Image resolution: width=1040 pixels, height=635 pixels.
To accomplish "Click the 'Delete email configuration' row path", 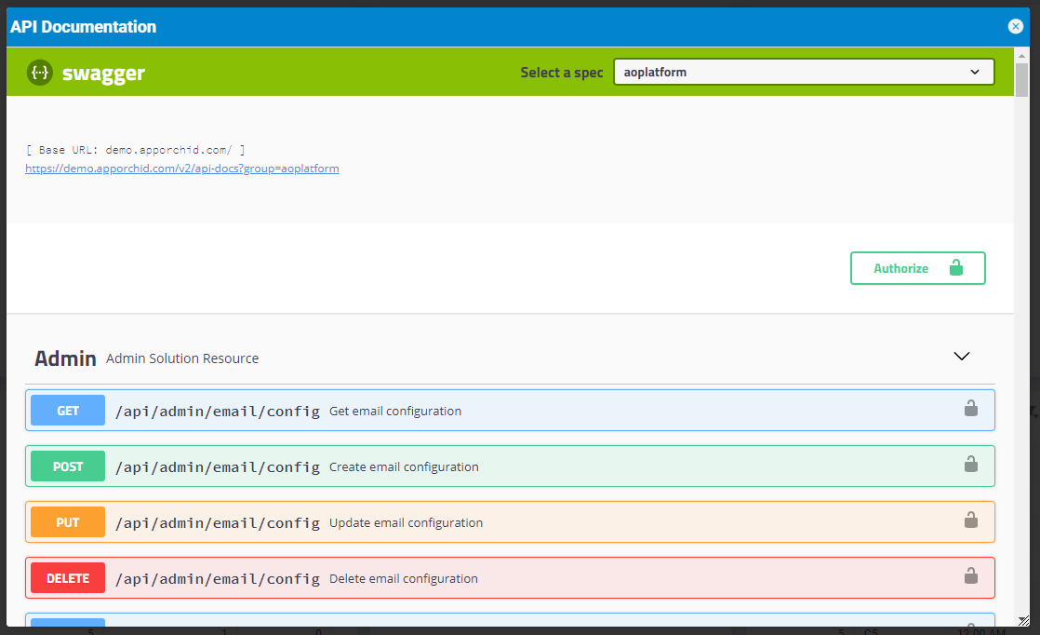I will pyautogui.click(x=217, y=579).
